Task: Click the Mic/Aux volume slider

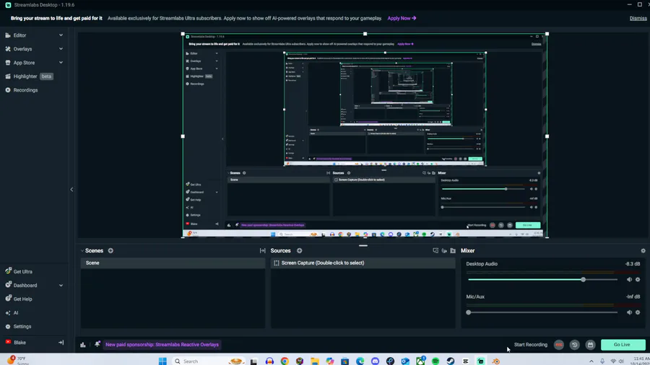Action: pos(542,312)
